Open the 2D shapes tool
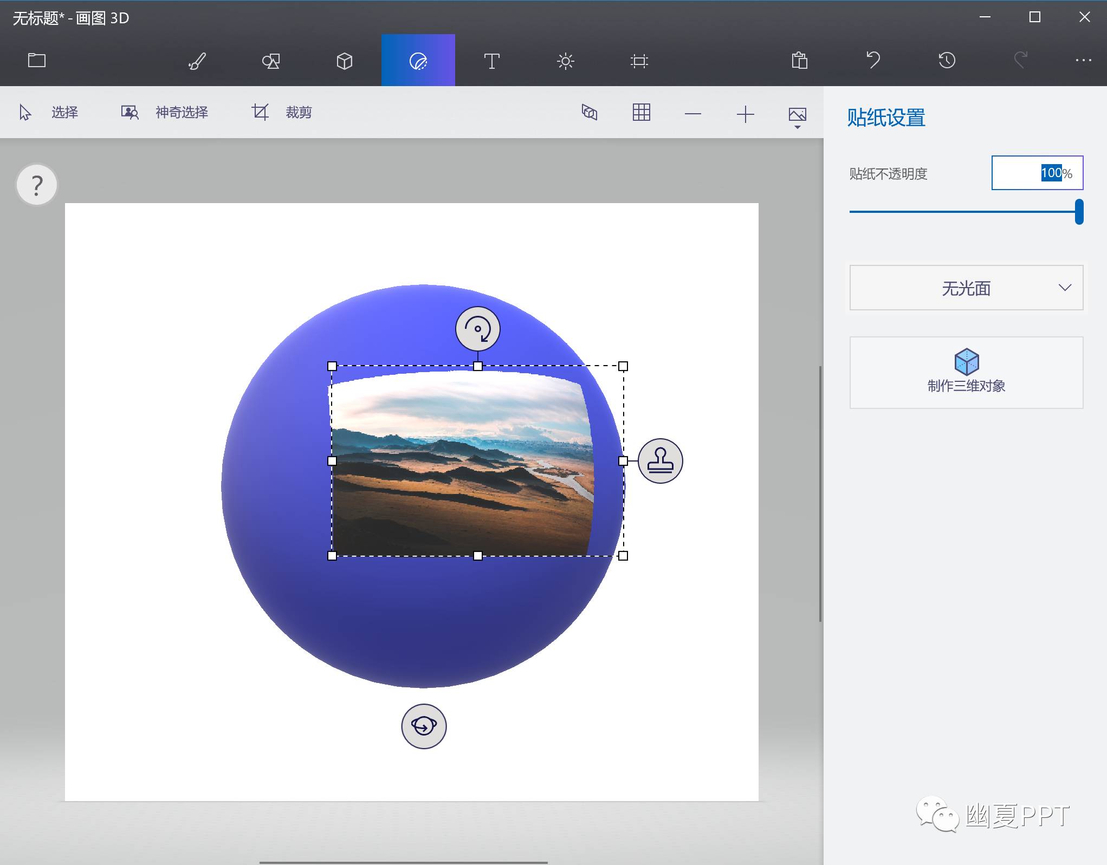1107x865 pixels. click(270, 61)
